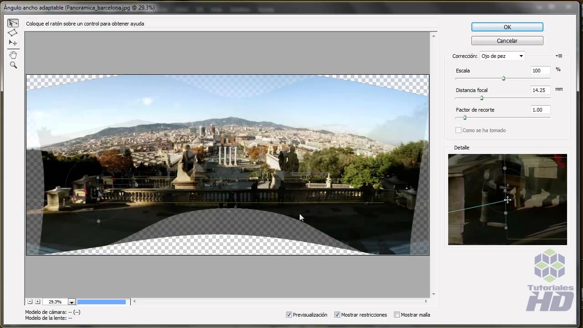
Task: Confirm with the OK button
Action: pos(507,27)
